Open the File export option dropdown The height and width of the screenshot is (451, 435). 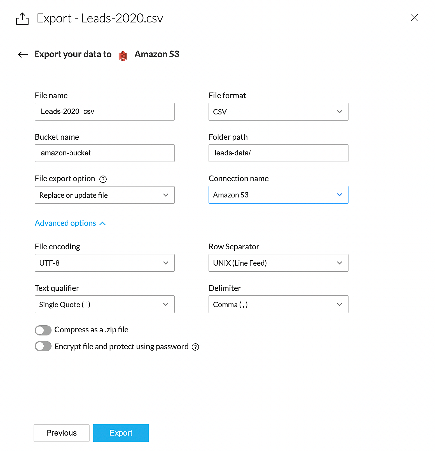104,195
